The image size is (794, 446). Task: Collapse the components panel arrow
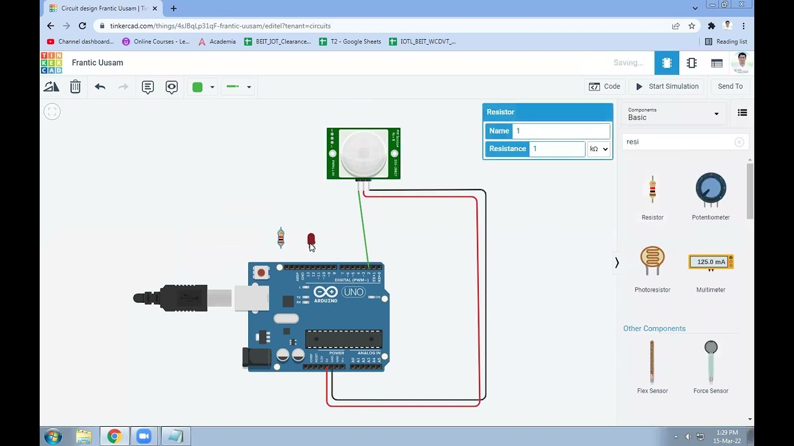tap(617, 263)
